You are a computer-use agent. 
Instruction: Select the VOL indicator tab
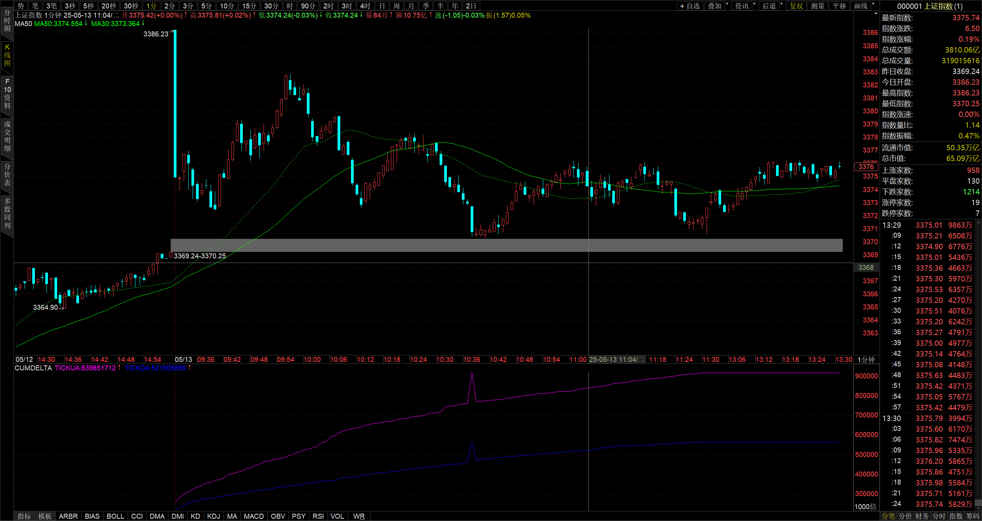(x=338, y=516)
